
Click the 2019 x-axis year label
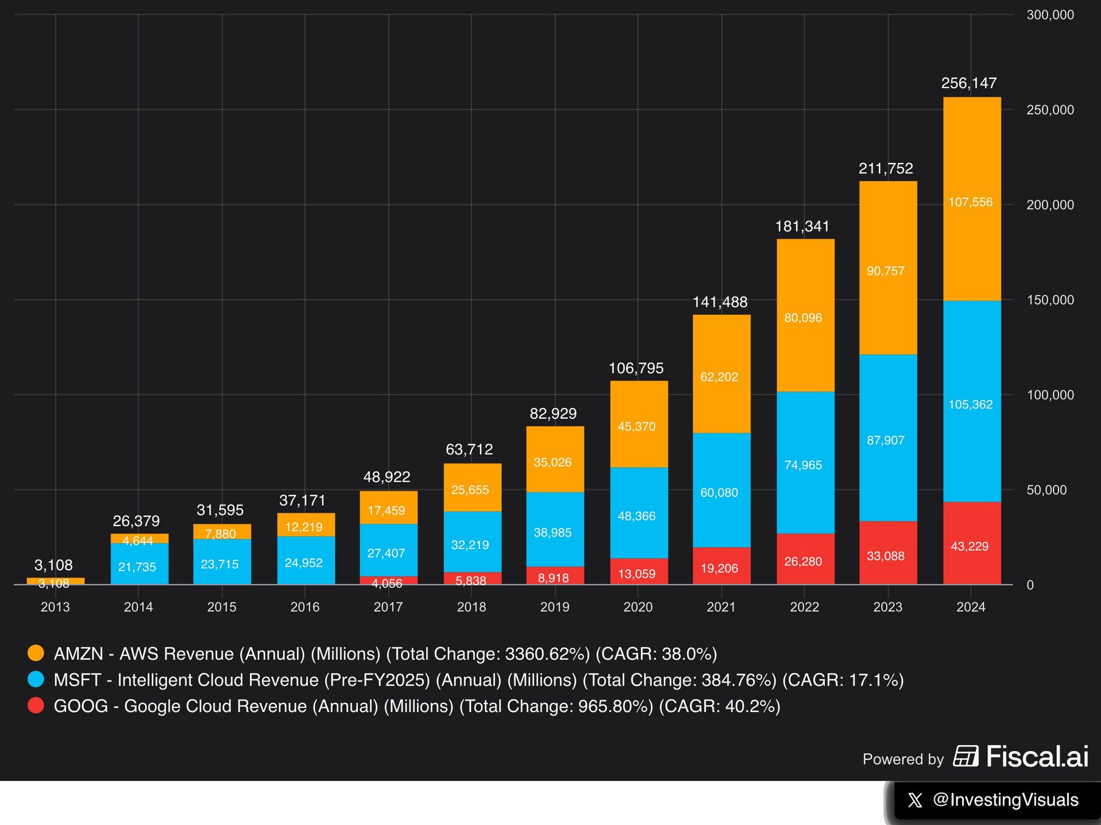(555, 607)
